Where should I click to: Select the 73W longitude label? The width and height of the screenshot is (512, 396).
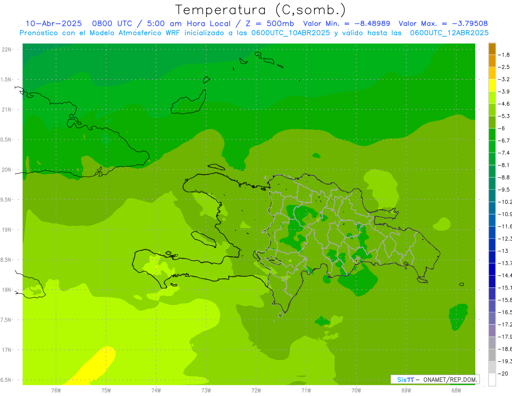tap(206, 390)
